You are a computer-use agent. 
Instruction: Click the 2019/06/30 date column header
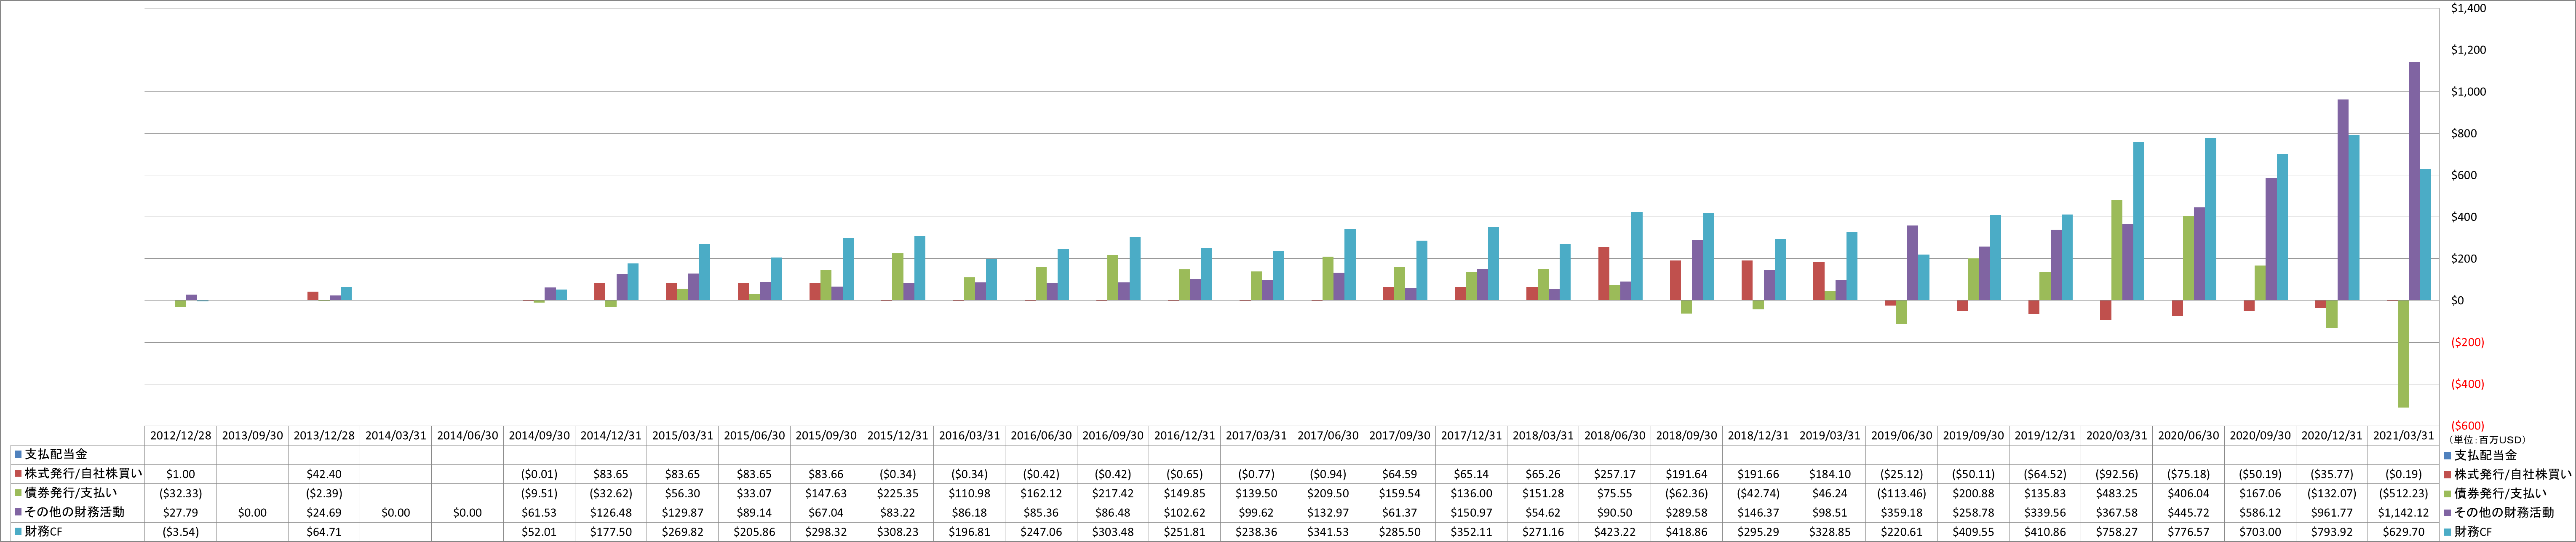(1902, 436)
